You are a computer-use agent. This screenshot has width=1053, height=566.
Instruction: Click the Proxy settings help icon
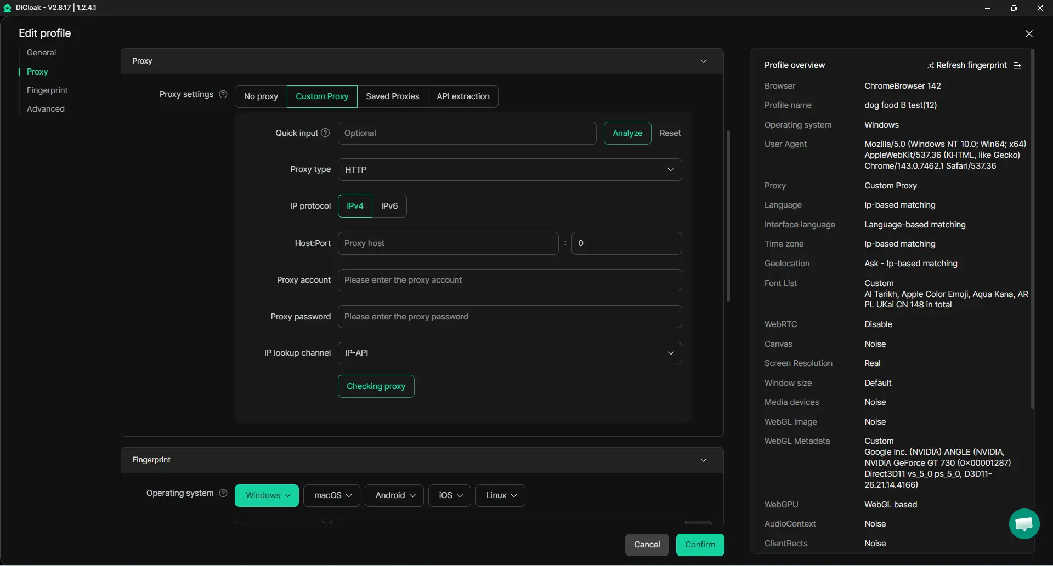(x=223, y=94)
